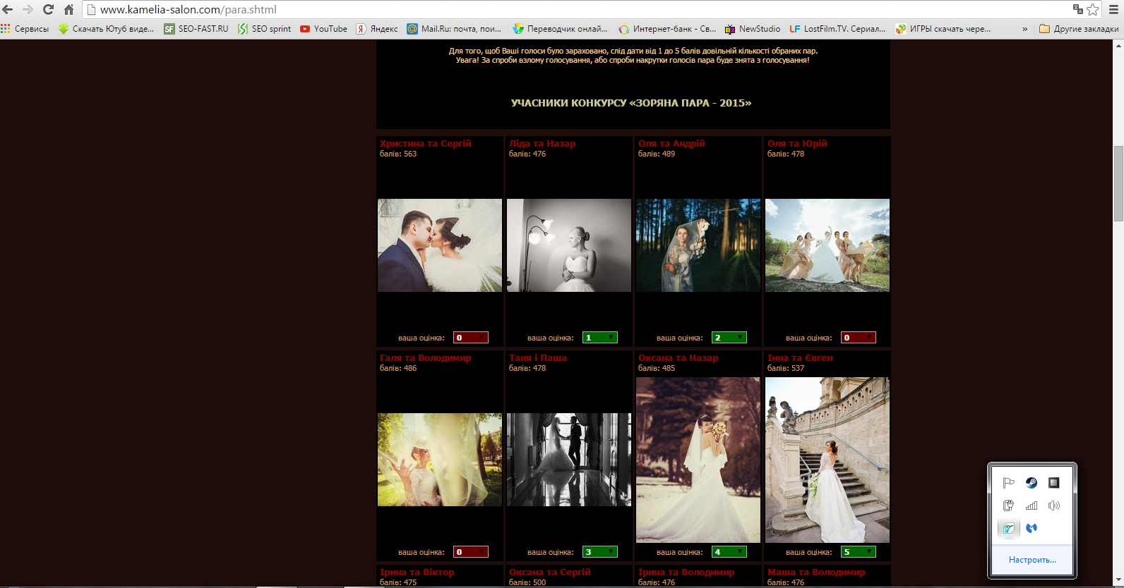
Task: Click the Маша та Володимир couple name
Action: coord(816,572)
